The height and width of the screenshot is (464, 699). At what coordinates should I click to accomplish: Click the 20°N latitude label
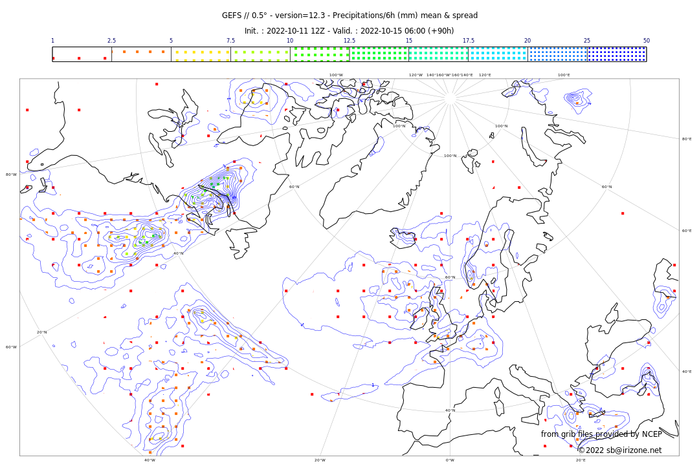(42, 332)
